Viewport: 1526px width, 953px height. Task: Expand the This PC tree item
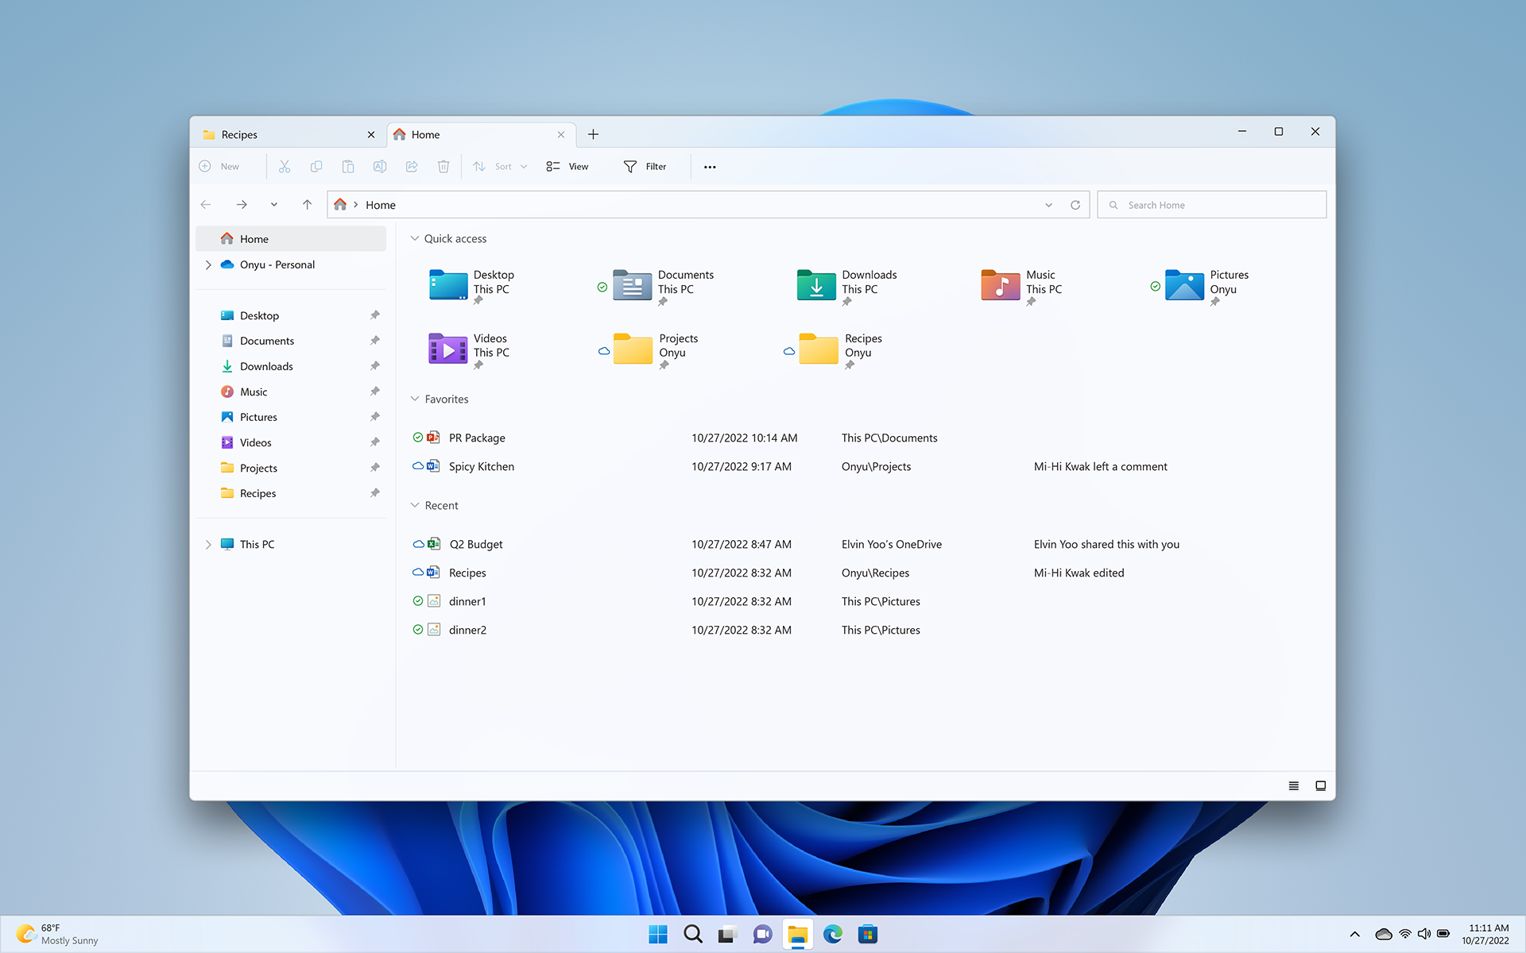pos(209,543)
